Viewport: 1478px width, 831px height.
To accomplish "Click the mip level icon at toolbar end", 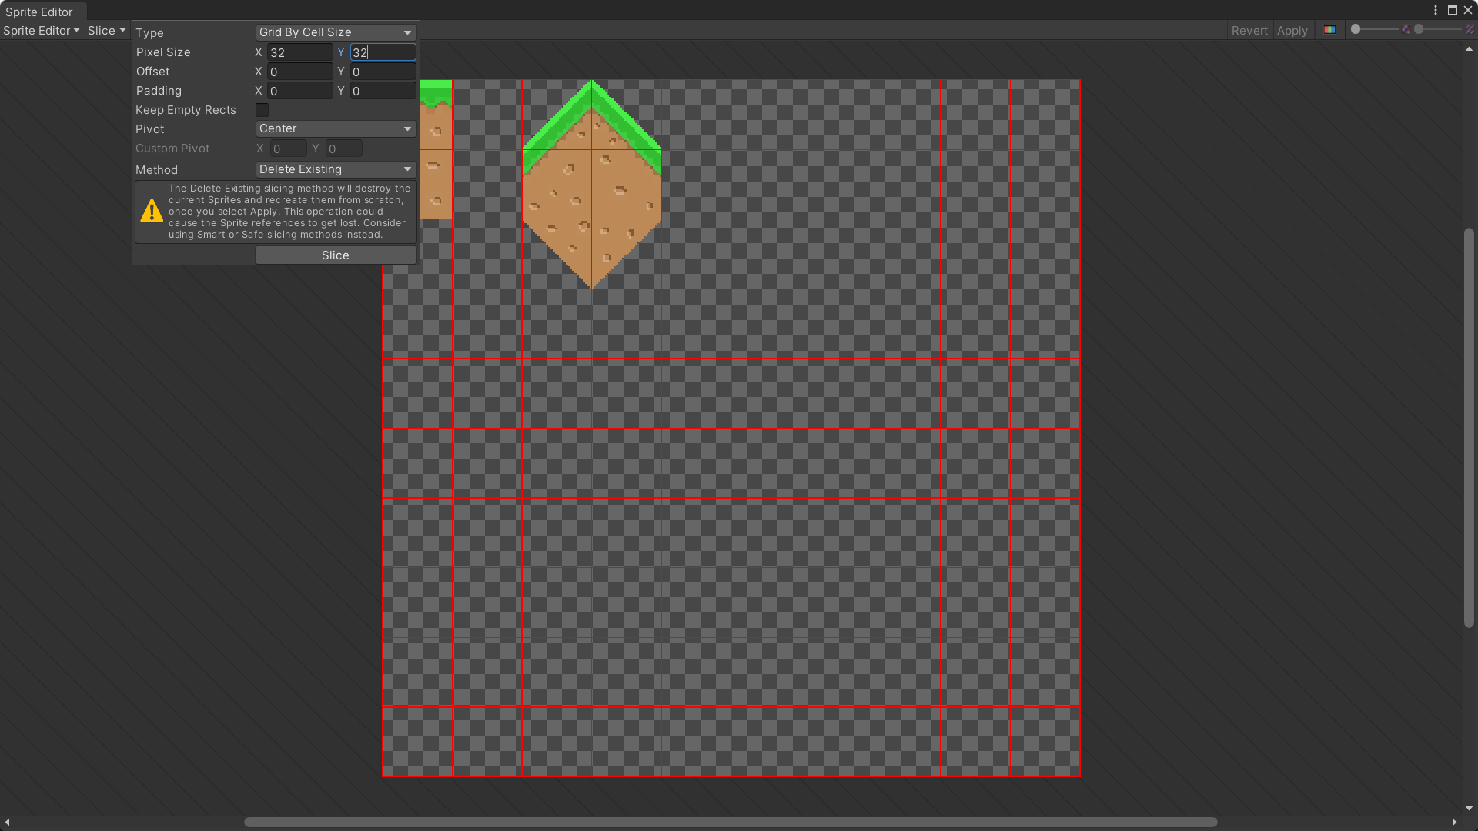I will tap(1470, 30).
